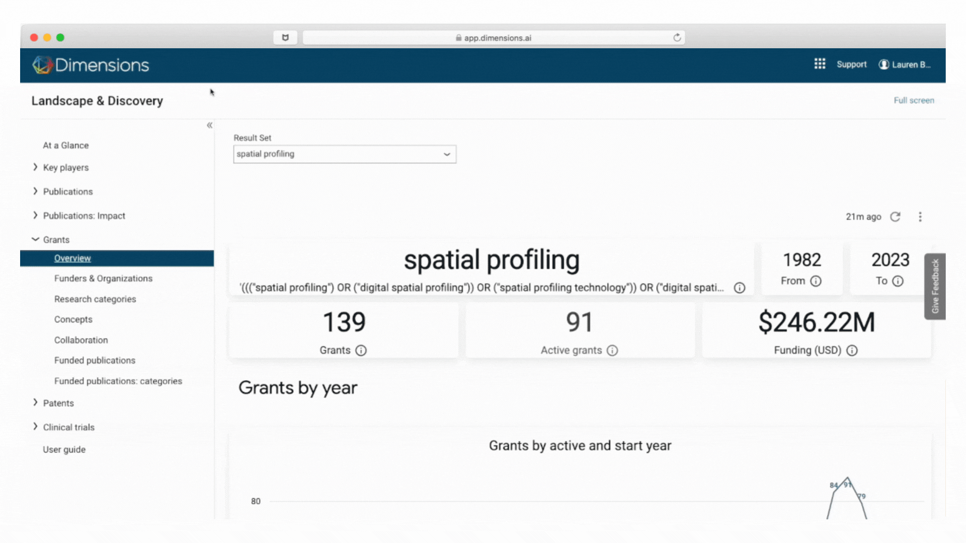Click info icon next to Grants count
This screenshot has height=543, width=966.
[x=361, y=350]
